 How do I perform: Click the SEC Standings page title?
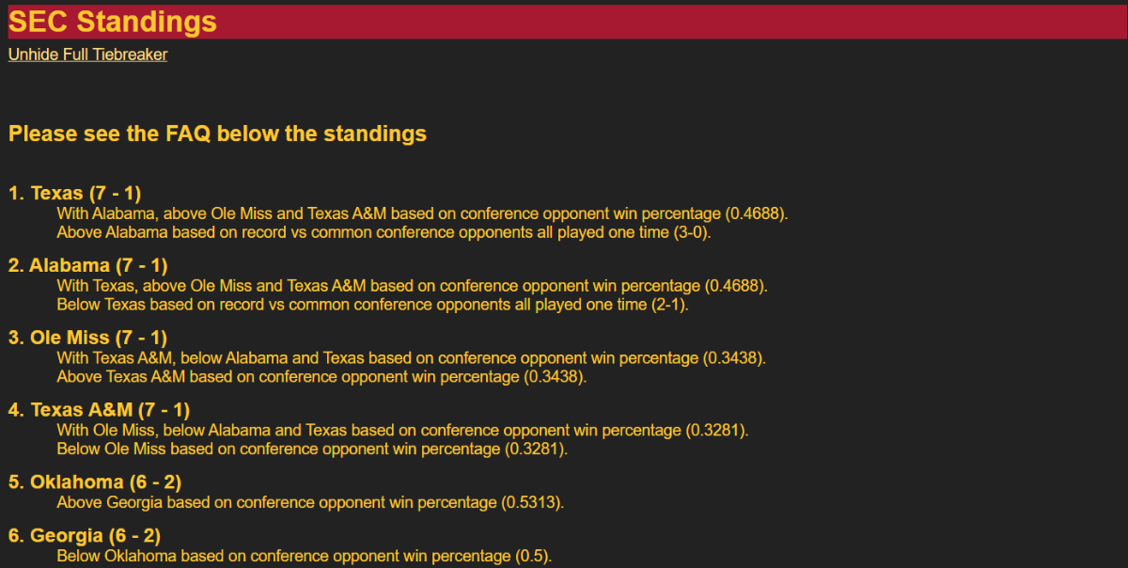click(113, 22)
